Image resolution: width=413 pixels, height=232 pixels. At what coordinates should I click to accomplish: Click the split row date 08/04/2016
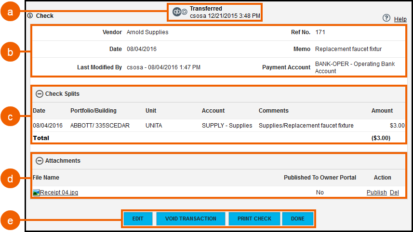48,126
